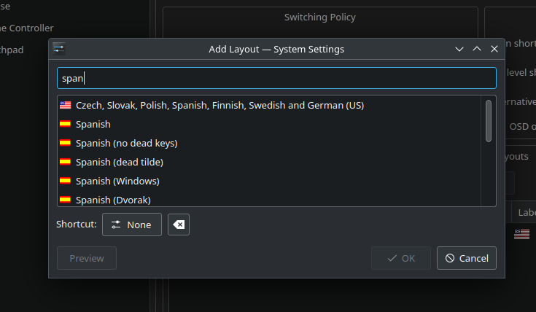Collapse the dialog using titlebar down chevron

coord(459,49)
